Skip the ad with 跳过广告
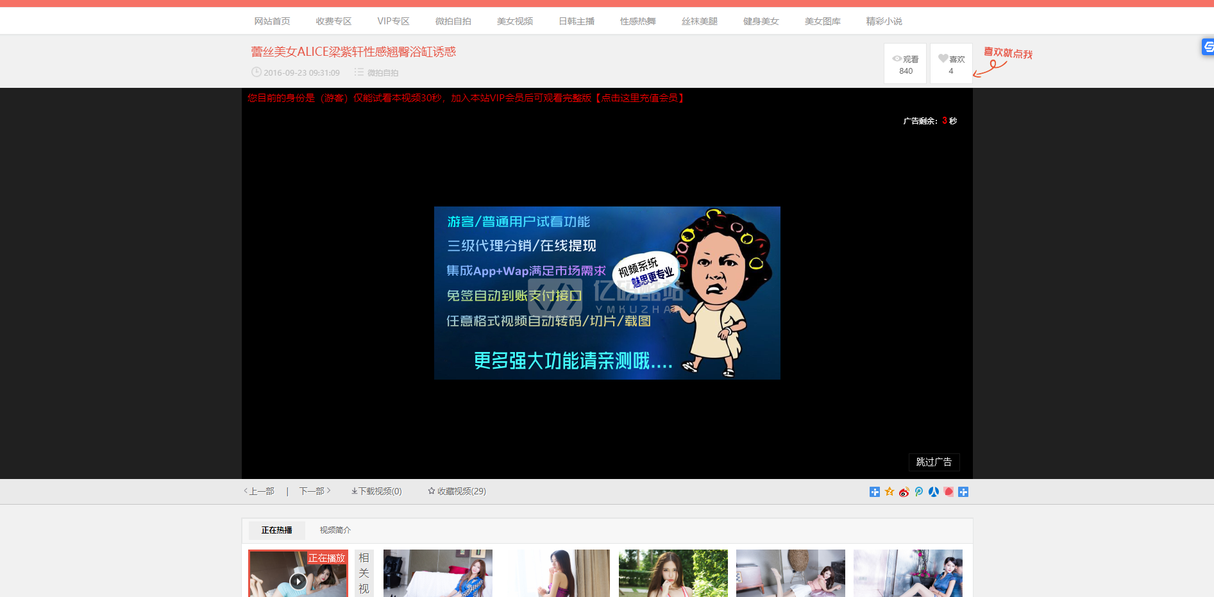This screenshot has height=597, width=1214. 934,462
